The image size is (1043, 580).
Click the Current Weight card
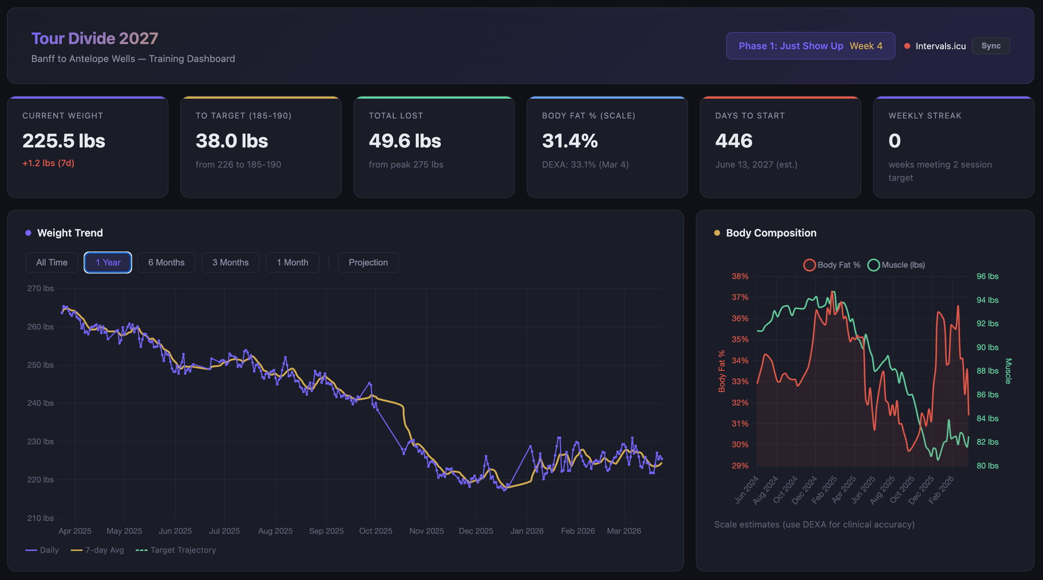point(88,147)
